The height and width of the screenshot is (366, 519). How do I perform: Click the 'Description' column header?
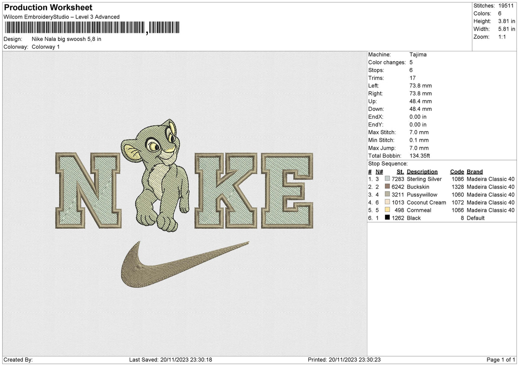coord(422,171)
